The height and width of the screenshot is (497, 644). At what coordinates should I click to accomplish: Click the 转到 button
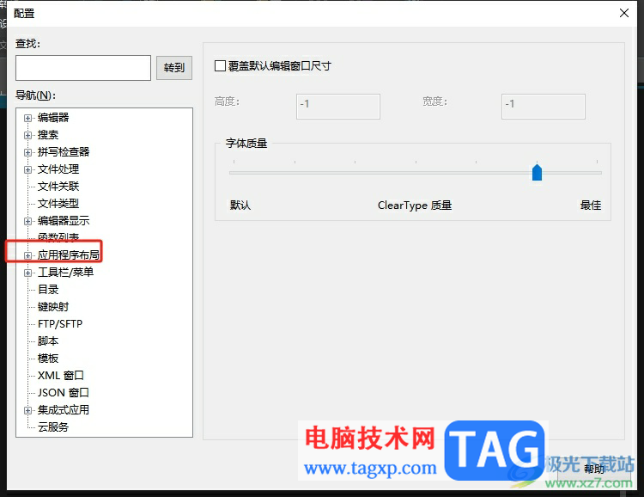click(x=174, y=68)
